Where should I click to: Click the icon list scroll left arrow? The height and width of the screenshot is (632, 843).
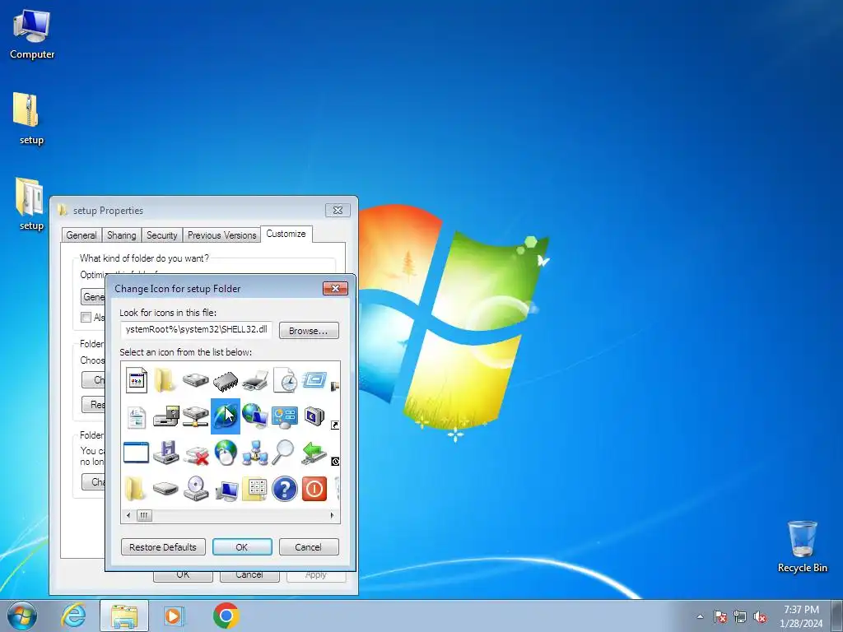[128, 515]
